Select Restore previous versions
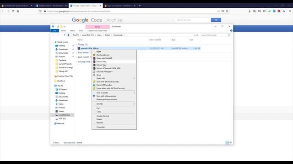The width and height of the screenshot is (293, 164). coord(107,99)
